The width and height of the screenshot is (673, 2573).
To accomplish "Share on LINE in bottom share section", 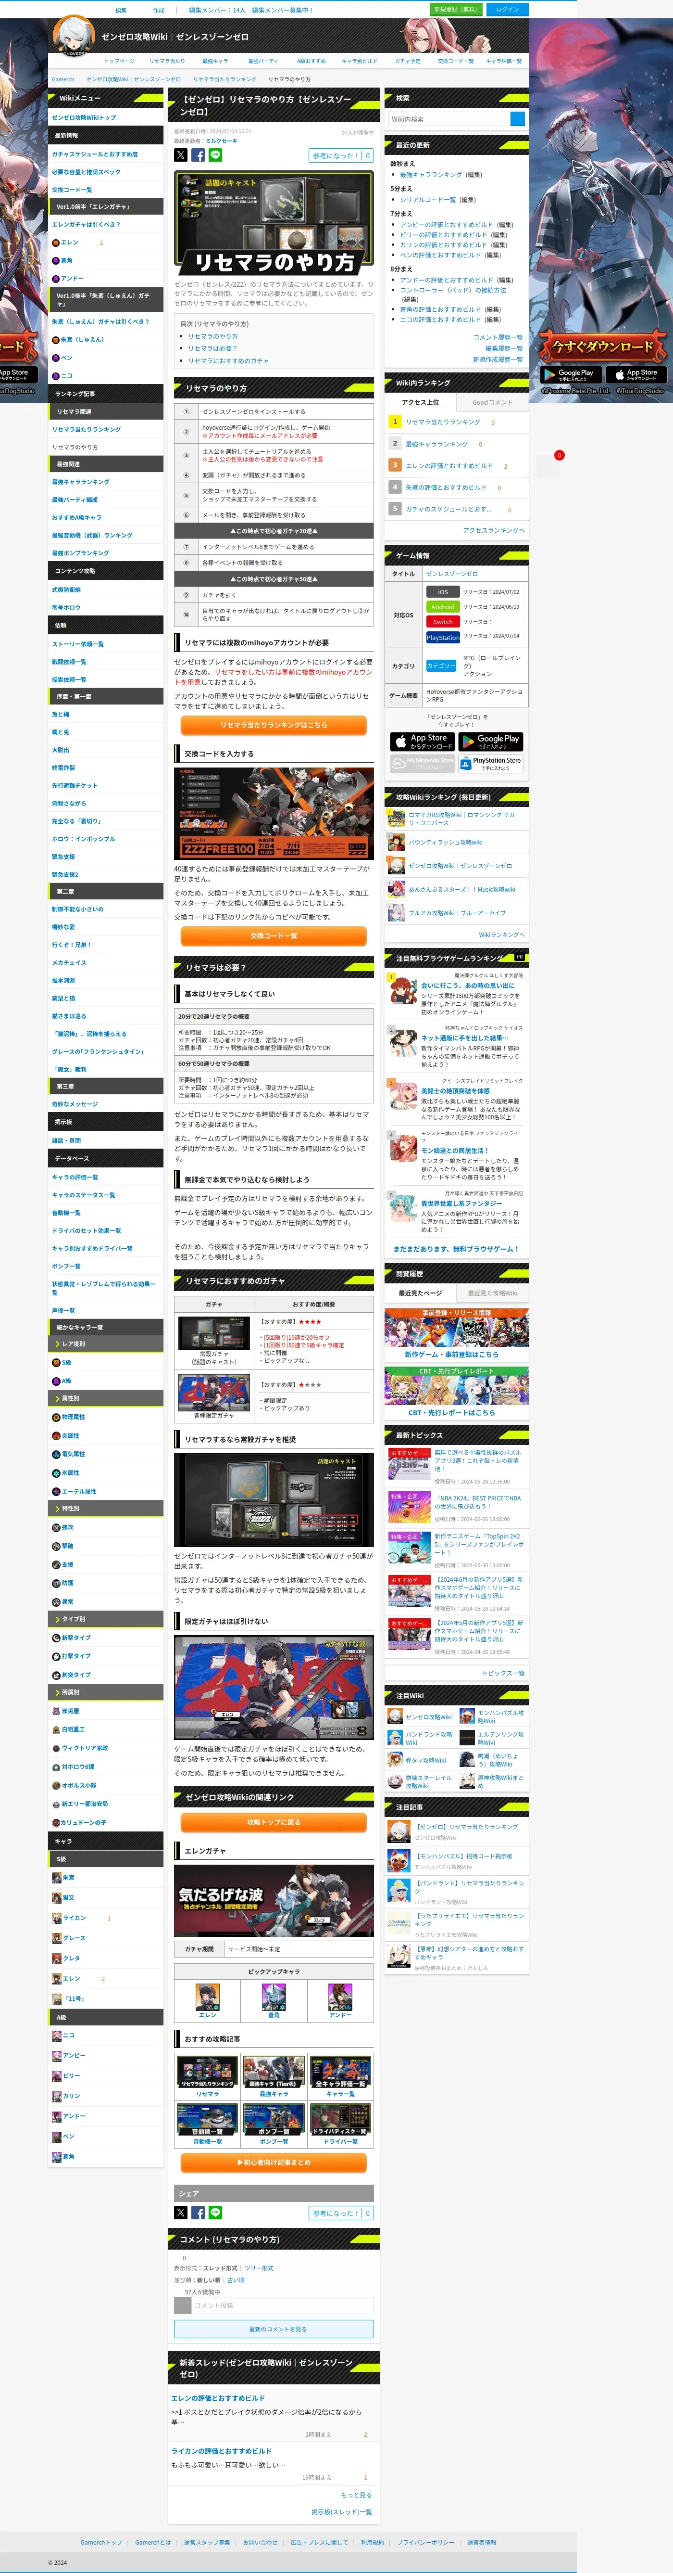I will click(215, 2213).
